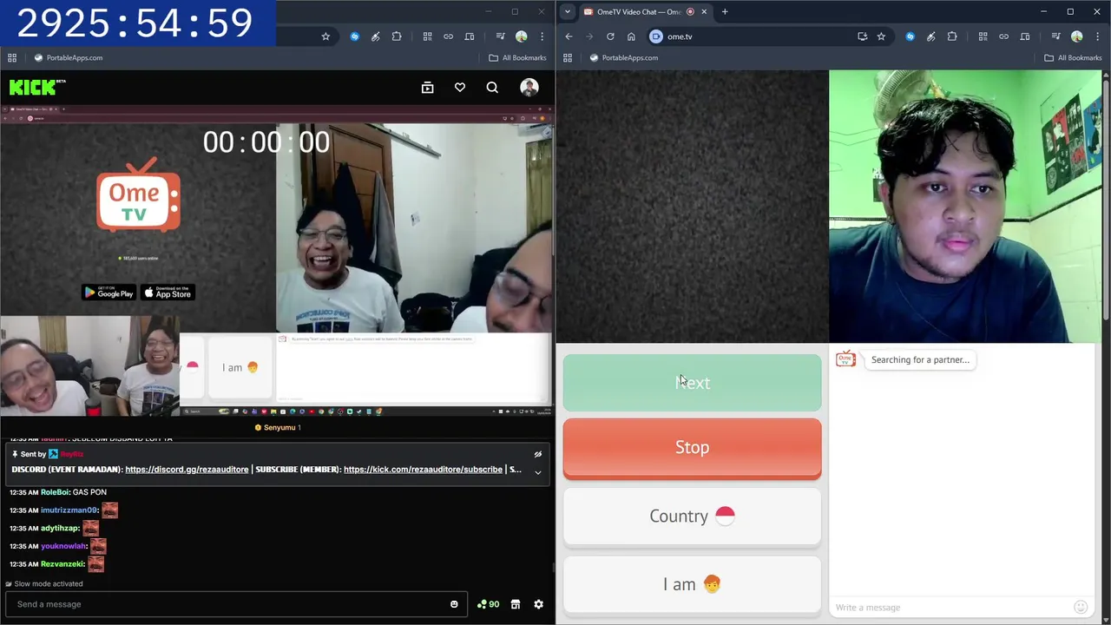1111x625 pixels.
Task: Go back in the OmeTV window
Action: (569, 36)
